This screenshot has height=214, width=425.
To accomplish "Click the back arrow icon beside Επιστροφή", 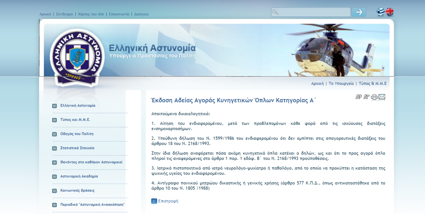I will (x=154, y=201).
